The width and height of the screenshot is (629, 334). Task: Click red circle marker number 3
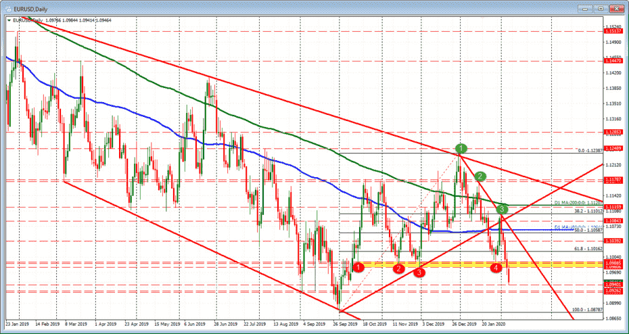[421, 272]
